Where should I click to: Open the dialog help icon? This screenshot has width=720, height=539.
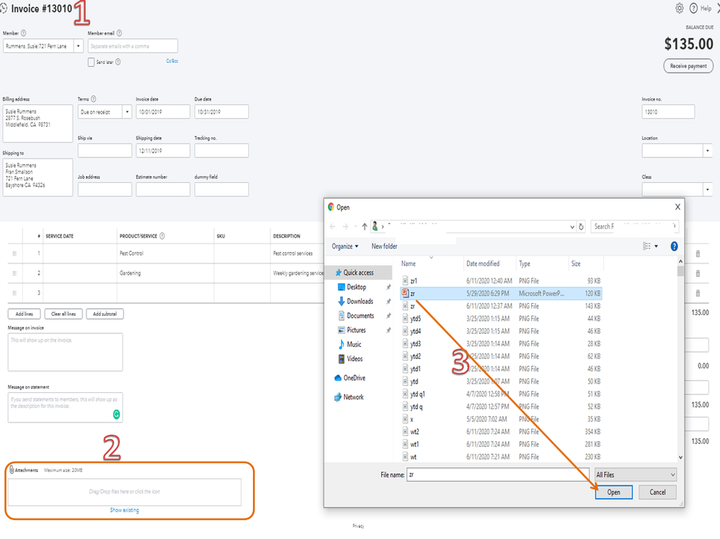[674, 246]
